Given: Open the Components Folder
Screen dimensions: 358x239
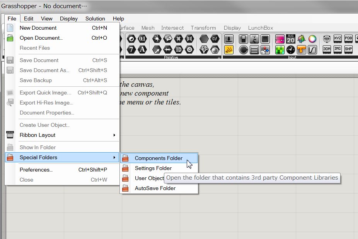Looking at the screenshot, I should (x=159, y=158).
